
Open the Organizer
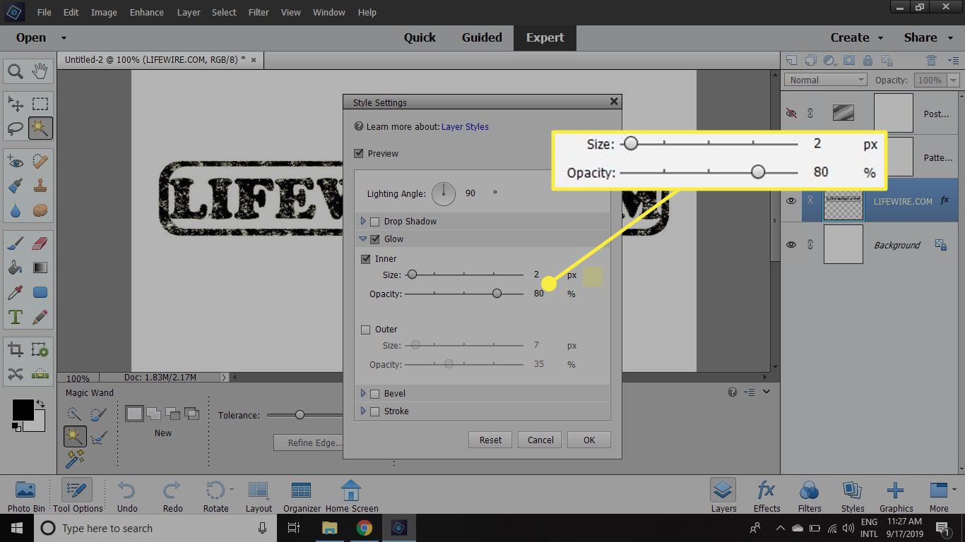point(302,496)
